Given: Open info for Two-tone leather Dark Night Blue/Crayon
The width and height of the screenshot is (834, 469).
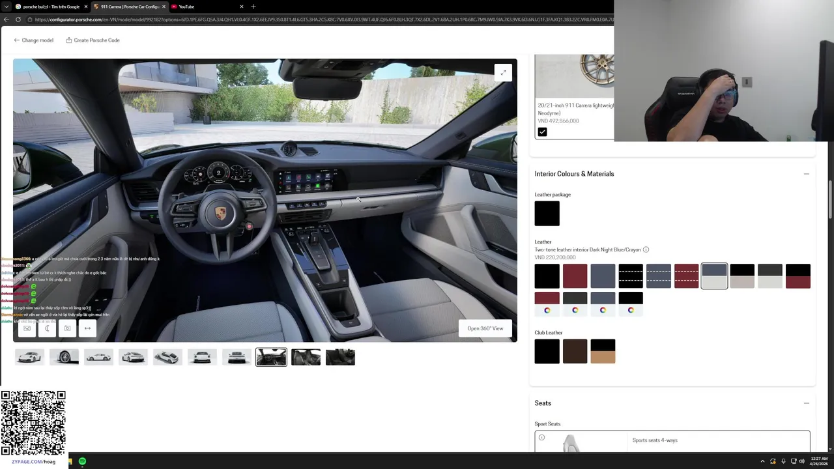Looking at the screenshot, I should [646, 249].
